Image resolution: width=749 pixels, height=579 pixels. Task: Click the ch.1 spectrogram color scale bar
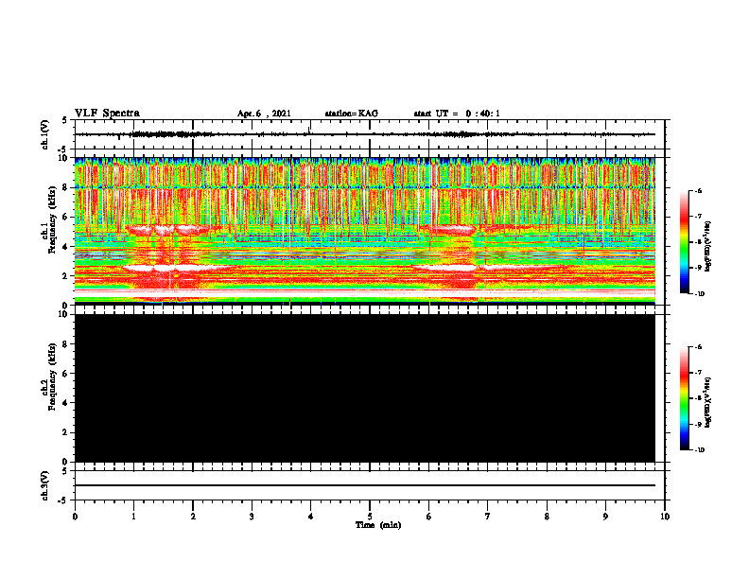pos(684,242)
